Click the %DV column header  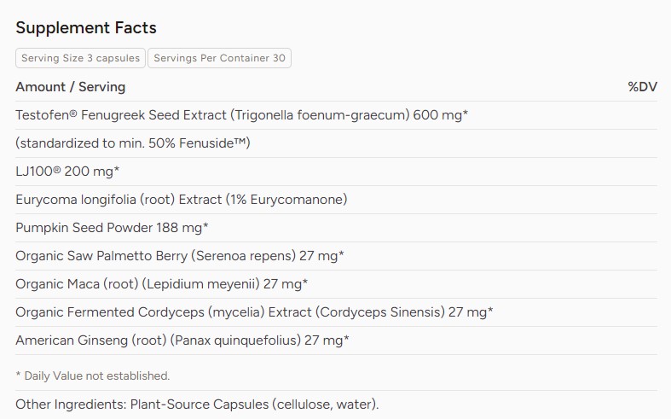point(642,87)
